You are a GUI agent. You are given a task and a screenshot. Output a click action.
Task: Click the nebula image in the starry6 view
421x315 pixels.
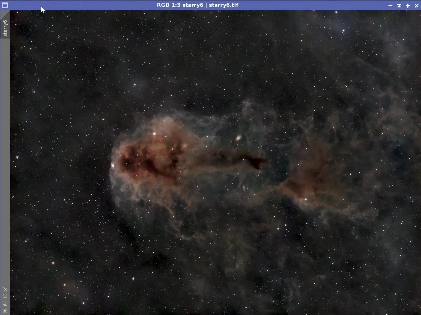(215, 163)
